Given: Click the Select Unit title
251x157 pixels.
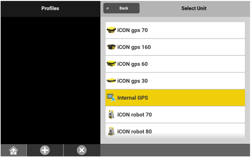Looking at the screenshot, I should tap(194, 8).
